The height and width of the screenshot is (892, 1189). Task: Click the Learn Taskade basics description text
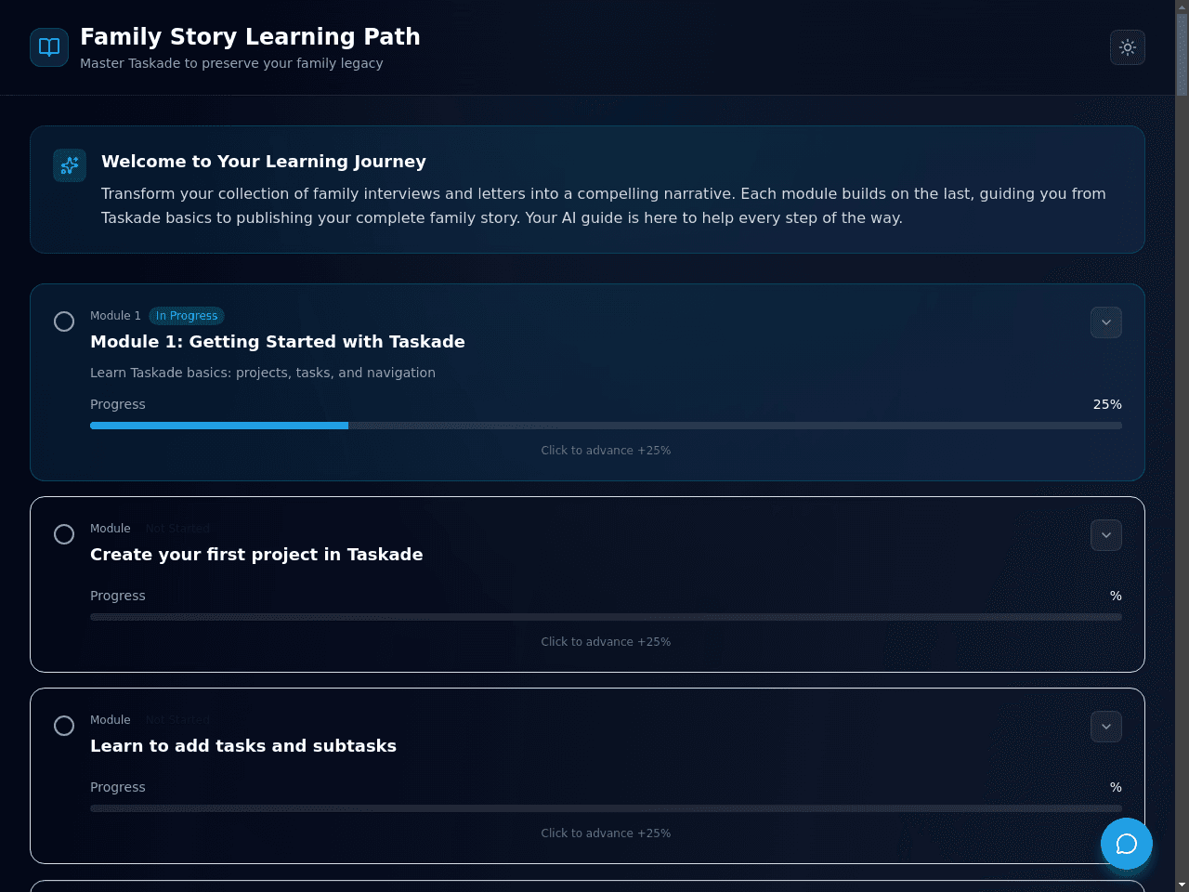[x=263, y=373]
